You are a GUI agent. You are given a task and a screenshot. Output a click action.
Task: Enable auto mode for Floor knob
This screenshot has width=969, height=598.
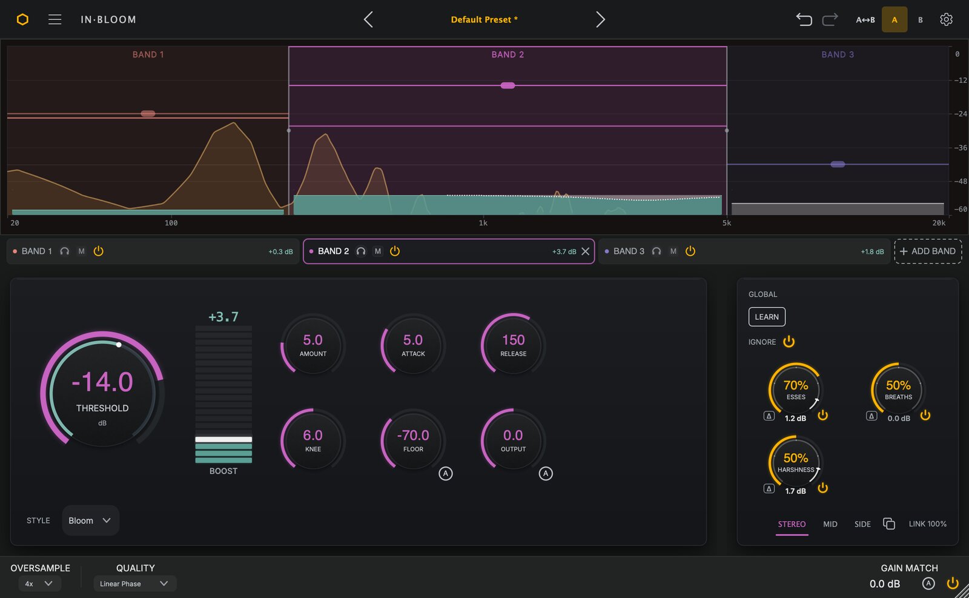pyautogui.click(x=446, y=474)
